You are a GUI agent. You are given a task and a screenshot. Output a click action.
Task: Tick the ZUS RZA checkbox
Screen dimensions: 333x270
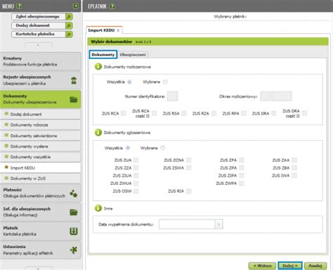[214, 113]
